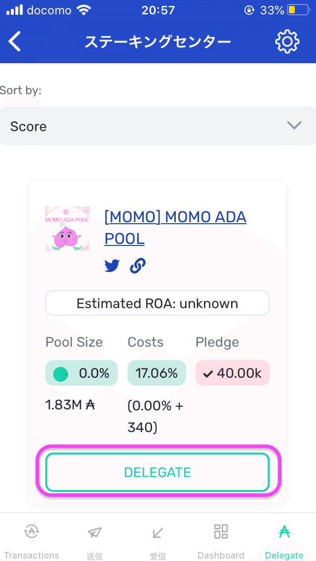Tap the Estimated ROA: unknown box
The image size is (316, 561).
[x=158, y=303]
